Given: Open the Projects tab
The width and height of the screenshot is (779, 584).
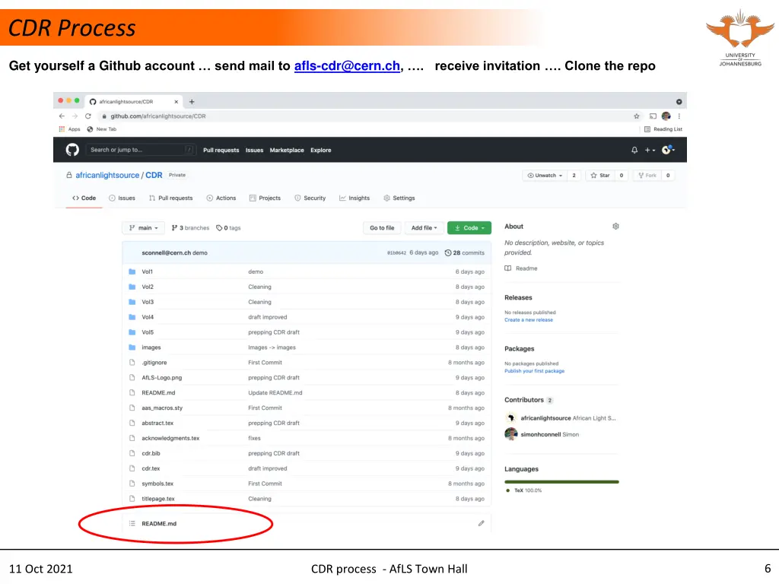Looking at the screenshot, I should pyautogui.click(x=265, y=198).
